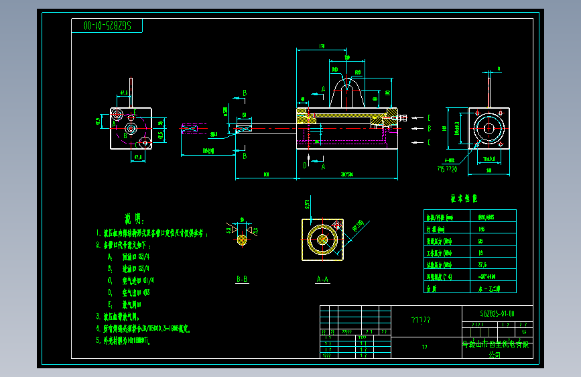The width and height of the screenshot is (581, 377).
Task: Select the port D: legend row
Action: [x=129, y=292]
